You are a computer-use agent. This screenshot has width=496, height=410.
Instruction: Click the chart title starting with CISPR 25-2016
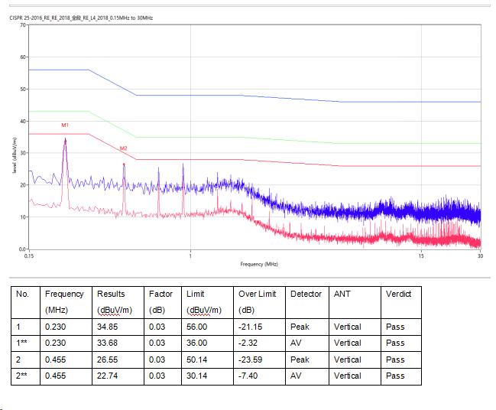[x=82, y=17]
